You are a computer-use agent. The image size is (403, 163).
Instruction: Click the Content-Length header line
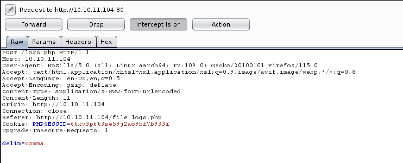[36, 98]
